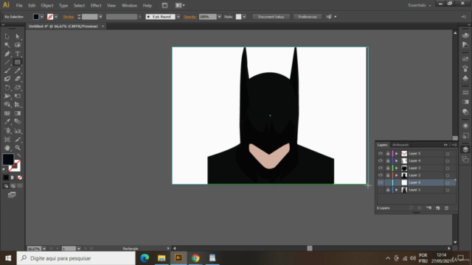Select the Shape Builder tool
The height and width of the screenshot is (265, 472).
pyautogui.click(x=7, y=105)
